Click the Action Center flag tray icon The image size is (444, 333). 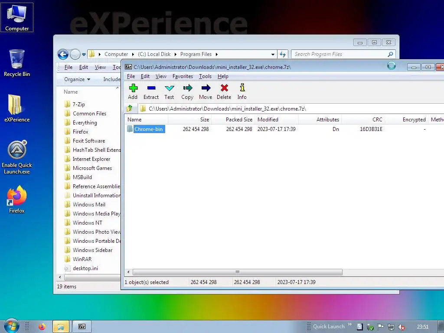pos(380,327)
